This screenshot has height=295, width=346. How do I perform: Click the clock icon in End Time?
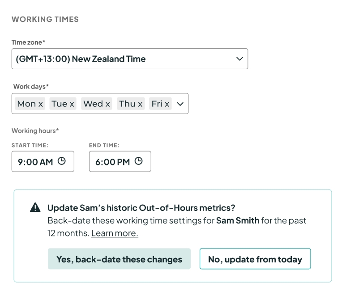pyautogui.click(x=138, y=161)
